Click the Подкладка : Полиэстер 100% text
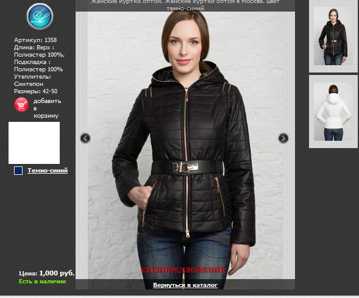 tap(38, 66)
